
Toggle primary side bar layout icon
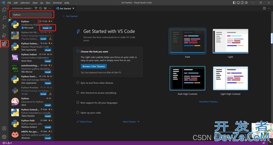234,3
